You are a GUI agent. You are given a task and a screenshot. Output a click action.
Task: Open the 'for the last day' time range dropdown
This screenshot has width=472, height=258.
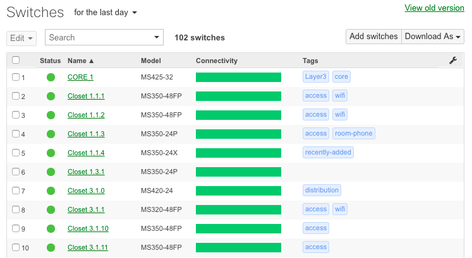point(106,13)
